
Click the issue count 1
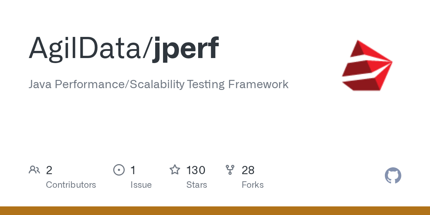tap(133, 170)
